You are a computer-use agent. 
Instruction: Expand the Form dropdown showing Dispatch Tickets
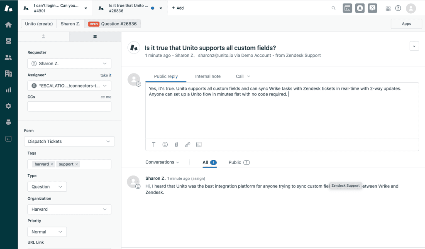[x=69, y=141]
